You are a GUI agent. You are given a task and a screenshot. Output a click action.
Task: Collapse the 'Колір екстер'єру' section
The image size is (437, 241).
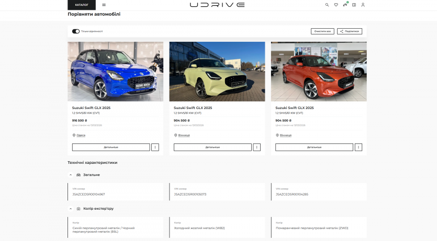71,209
